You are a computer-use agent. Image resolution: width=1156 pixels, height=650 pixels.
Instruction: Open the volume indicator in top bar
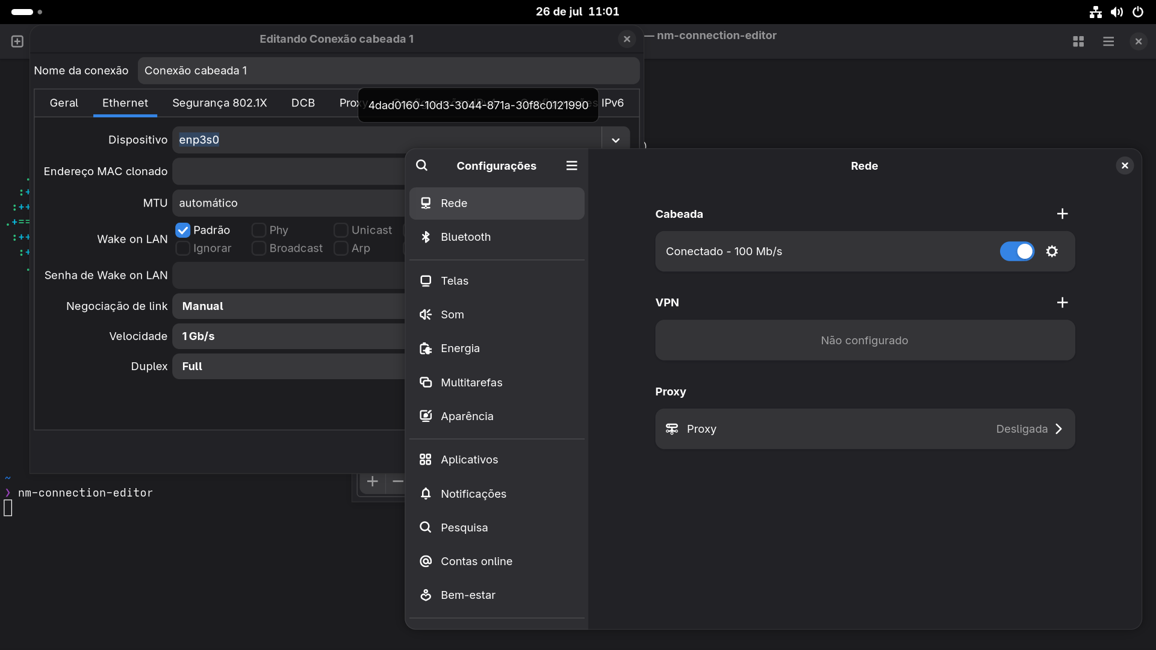click(x=1117, y=12)
